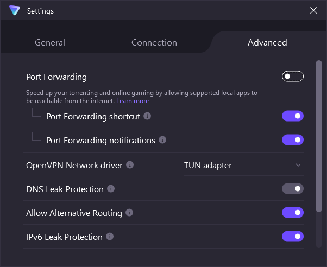This screenshot has width=327, height=267.
Task: Disable Allow Alternative Routing toggle
Action: [292, 213]
